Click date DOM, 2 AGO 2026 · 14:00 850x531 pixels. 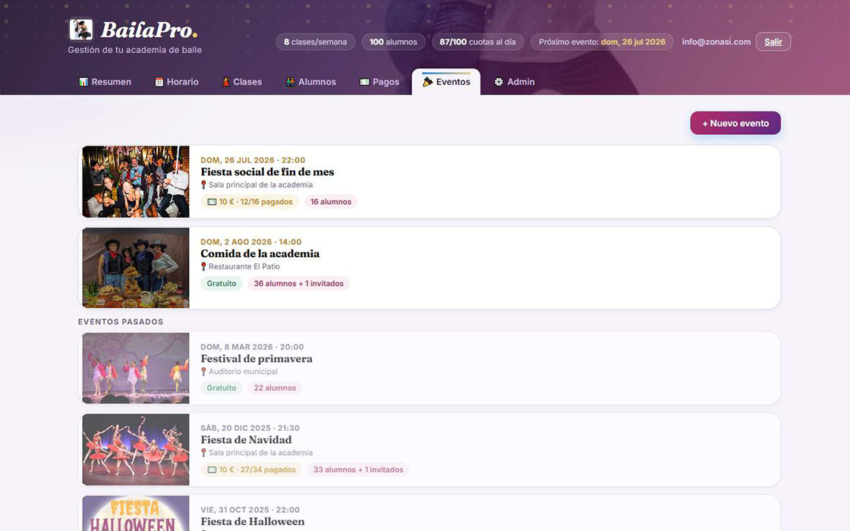251,242
